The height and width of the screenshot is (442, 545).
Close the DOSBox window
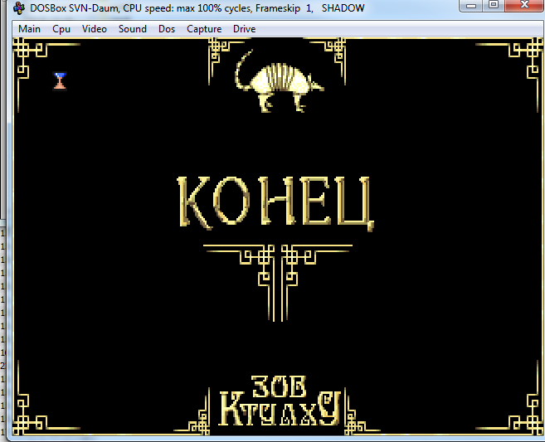pos(524,5)
